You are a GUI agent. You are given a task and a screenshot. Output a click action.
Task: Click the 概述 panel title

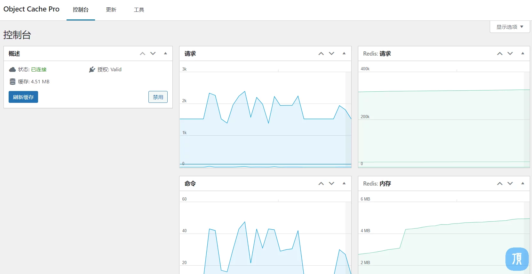[14, 54]
